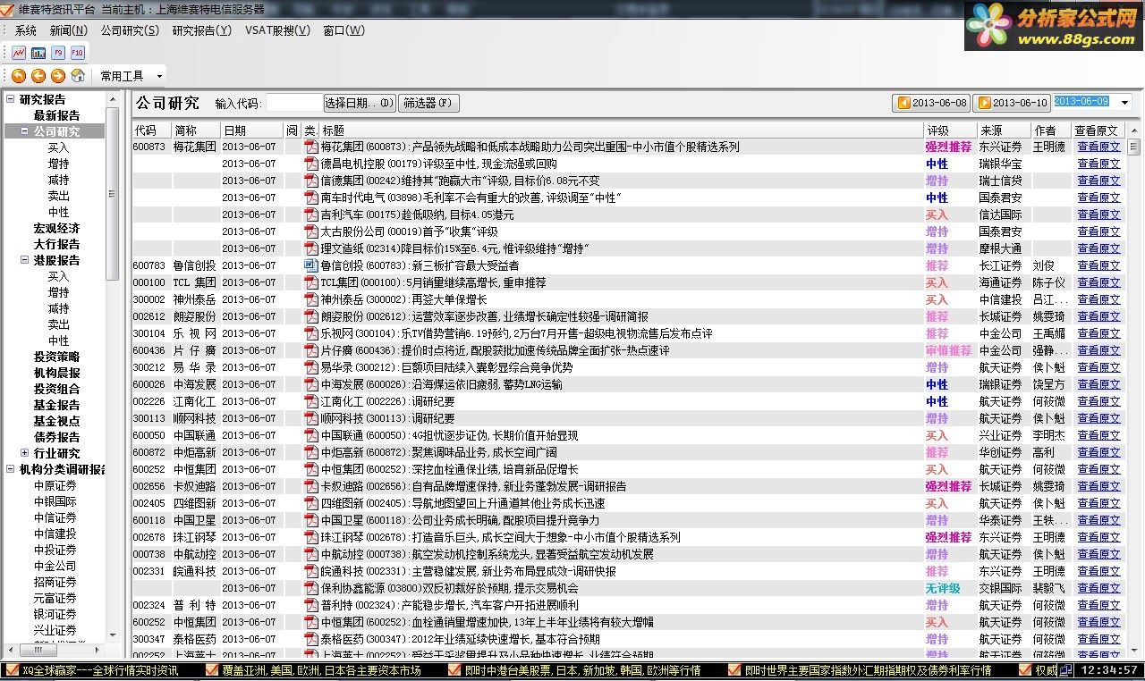Sort by the 日期 column header
Image resolution: width=1145 pixels, height=681 pixels.
point(251,130)
